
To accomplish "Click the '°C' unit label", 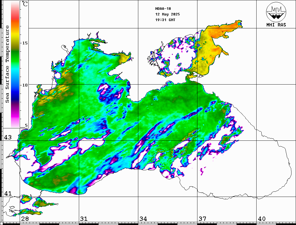I will (x=25, y=4).
